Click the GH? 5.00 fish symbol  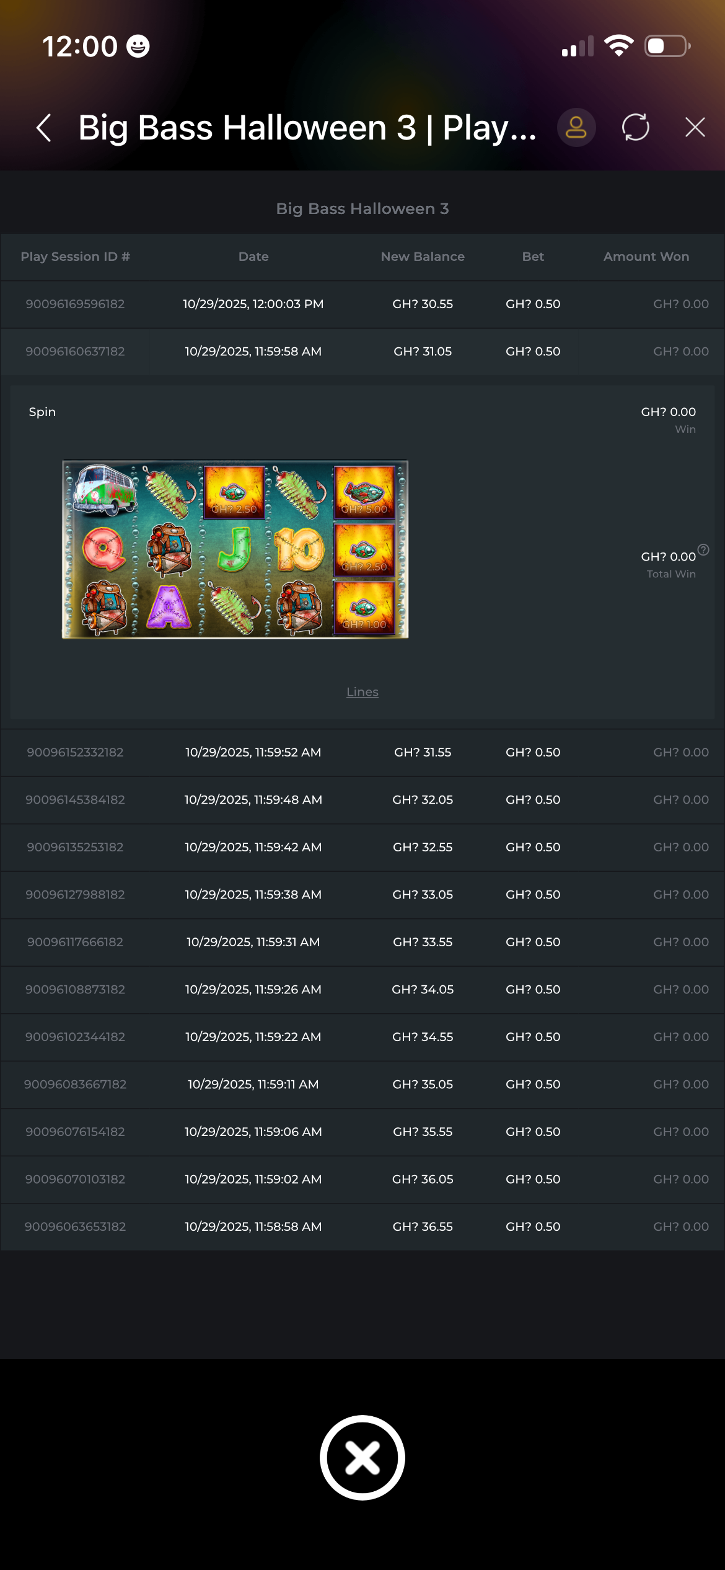pos(364,492)
